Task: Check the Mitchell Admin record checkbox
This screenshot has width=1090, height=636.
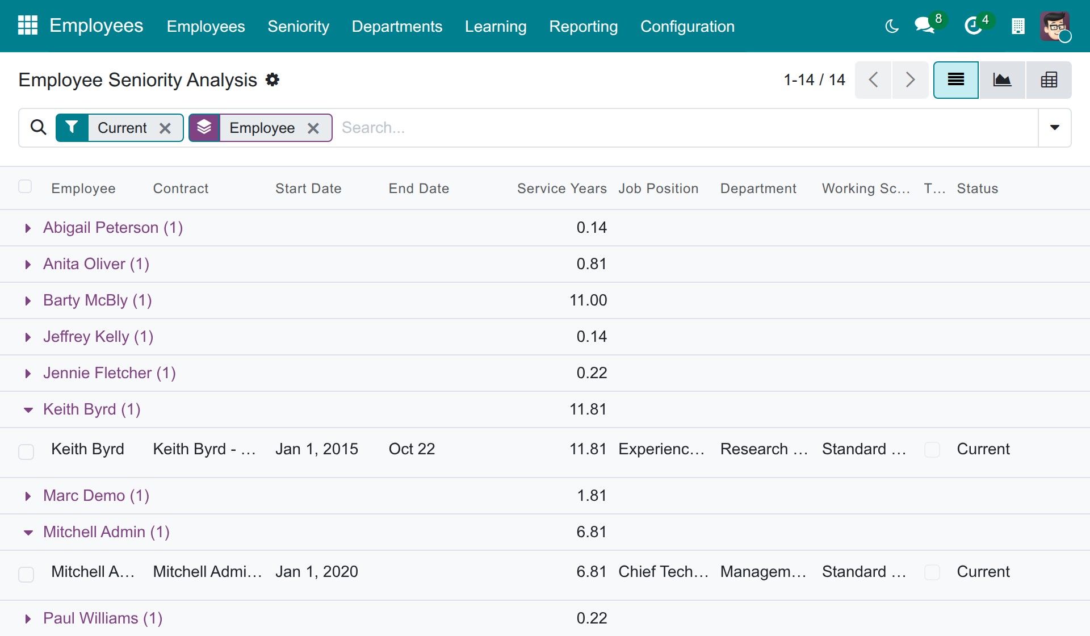Action: pyautogui.click(x=26, y=574)
